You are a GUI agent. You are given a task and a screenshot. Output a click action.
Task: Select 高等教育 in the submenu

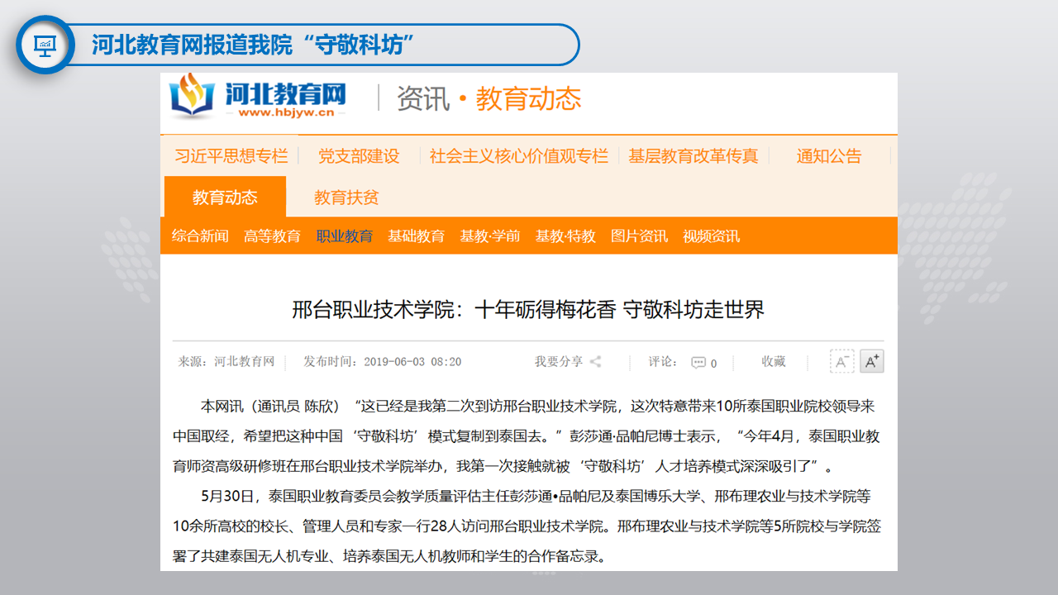272,236
